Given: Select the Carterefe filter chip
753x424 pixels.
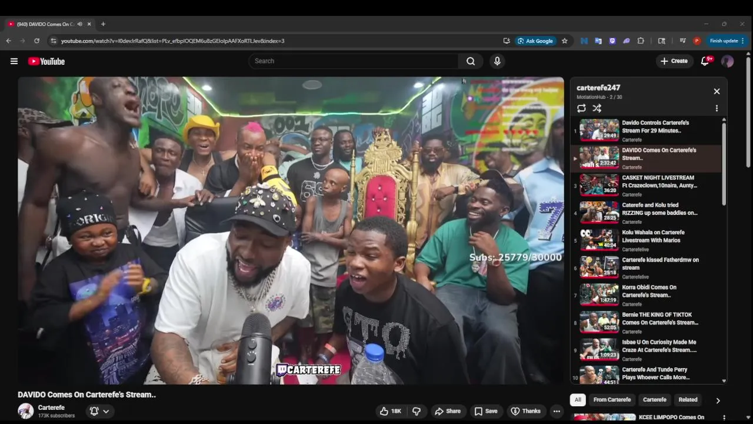Looking at the screenshot, I should [x=655, y=400].
